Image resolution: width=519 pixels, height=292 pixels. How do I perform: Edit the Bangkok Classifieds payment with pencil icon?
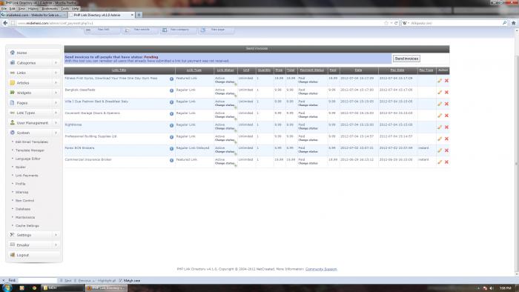point(440,92)
